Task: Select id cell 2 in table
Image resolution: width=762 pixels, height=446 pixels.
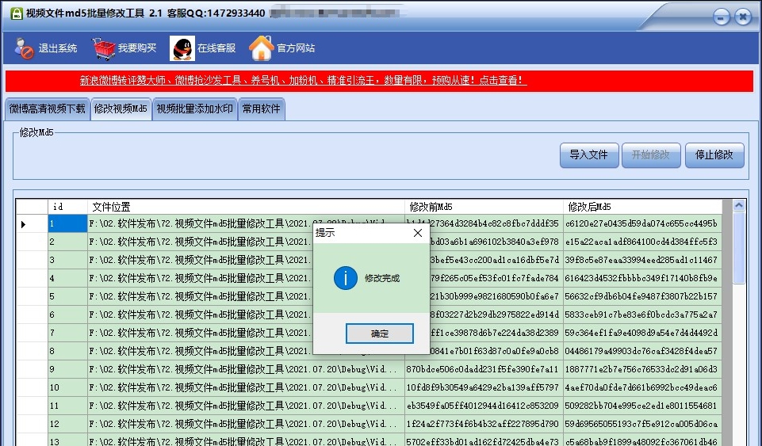Action: [67, 242]
